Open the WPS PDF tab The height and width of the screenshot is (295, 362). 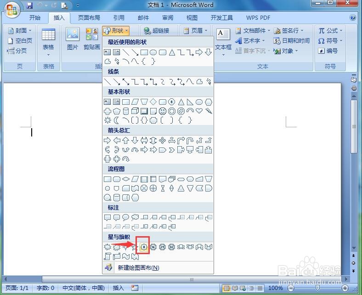coord(258,17)
